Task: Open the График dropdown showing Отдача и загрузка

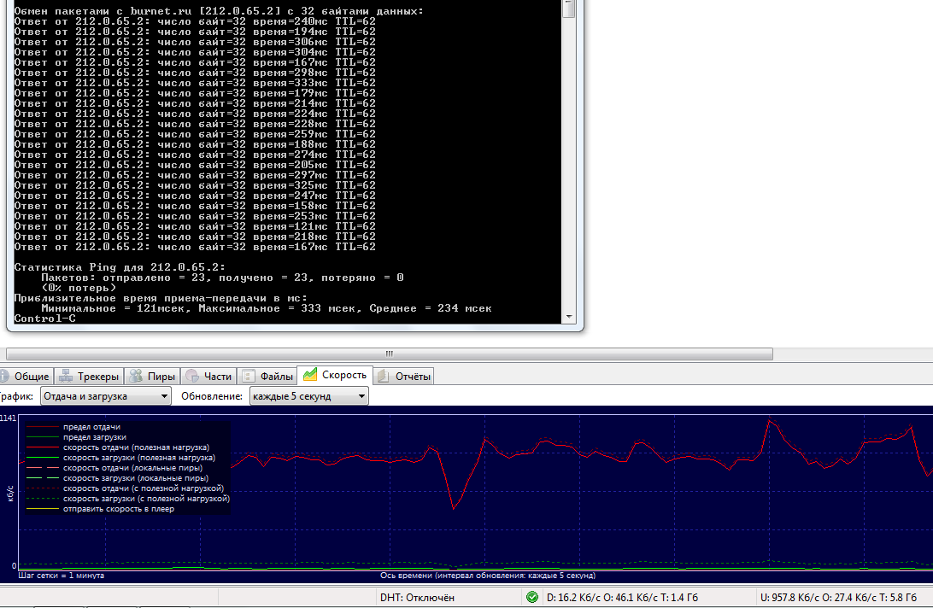Action: [105, 396]
